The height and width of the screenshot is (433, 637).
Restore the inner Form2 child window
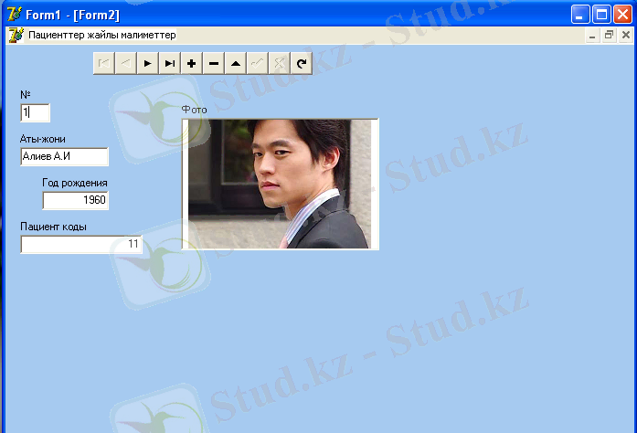609,35
